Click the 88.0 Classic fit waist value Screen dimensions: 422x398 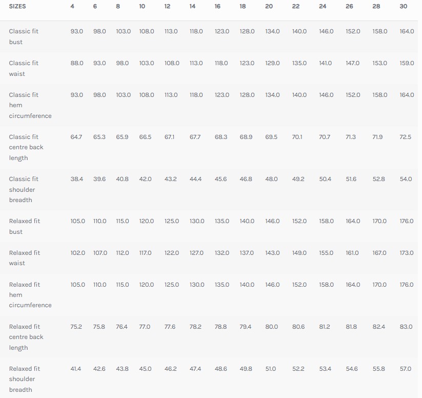pyautogui.click(x=77, y=63)
